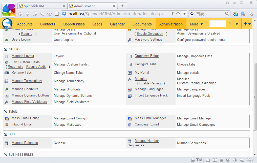Click the My Portal icon

click(x=130, y=73)
